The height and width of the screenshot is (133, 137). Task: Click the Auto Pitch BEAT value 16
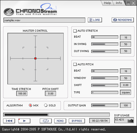pos(126,71)
